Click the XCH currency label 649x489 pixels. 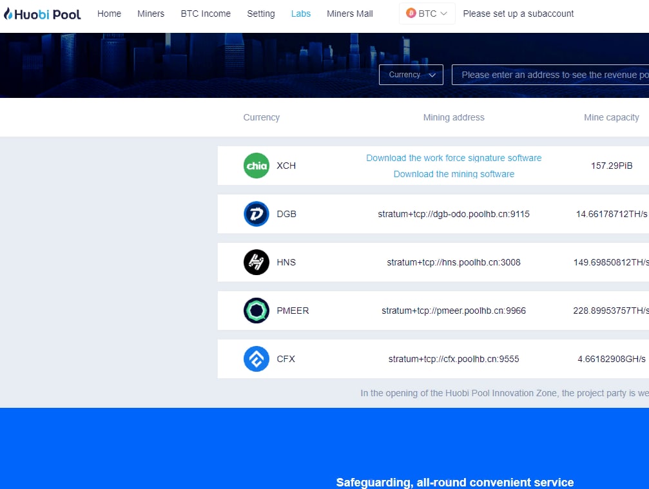[286, 166]
